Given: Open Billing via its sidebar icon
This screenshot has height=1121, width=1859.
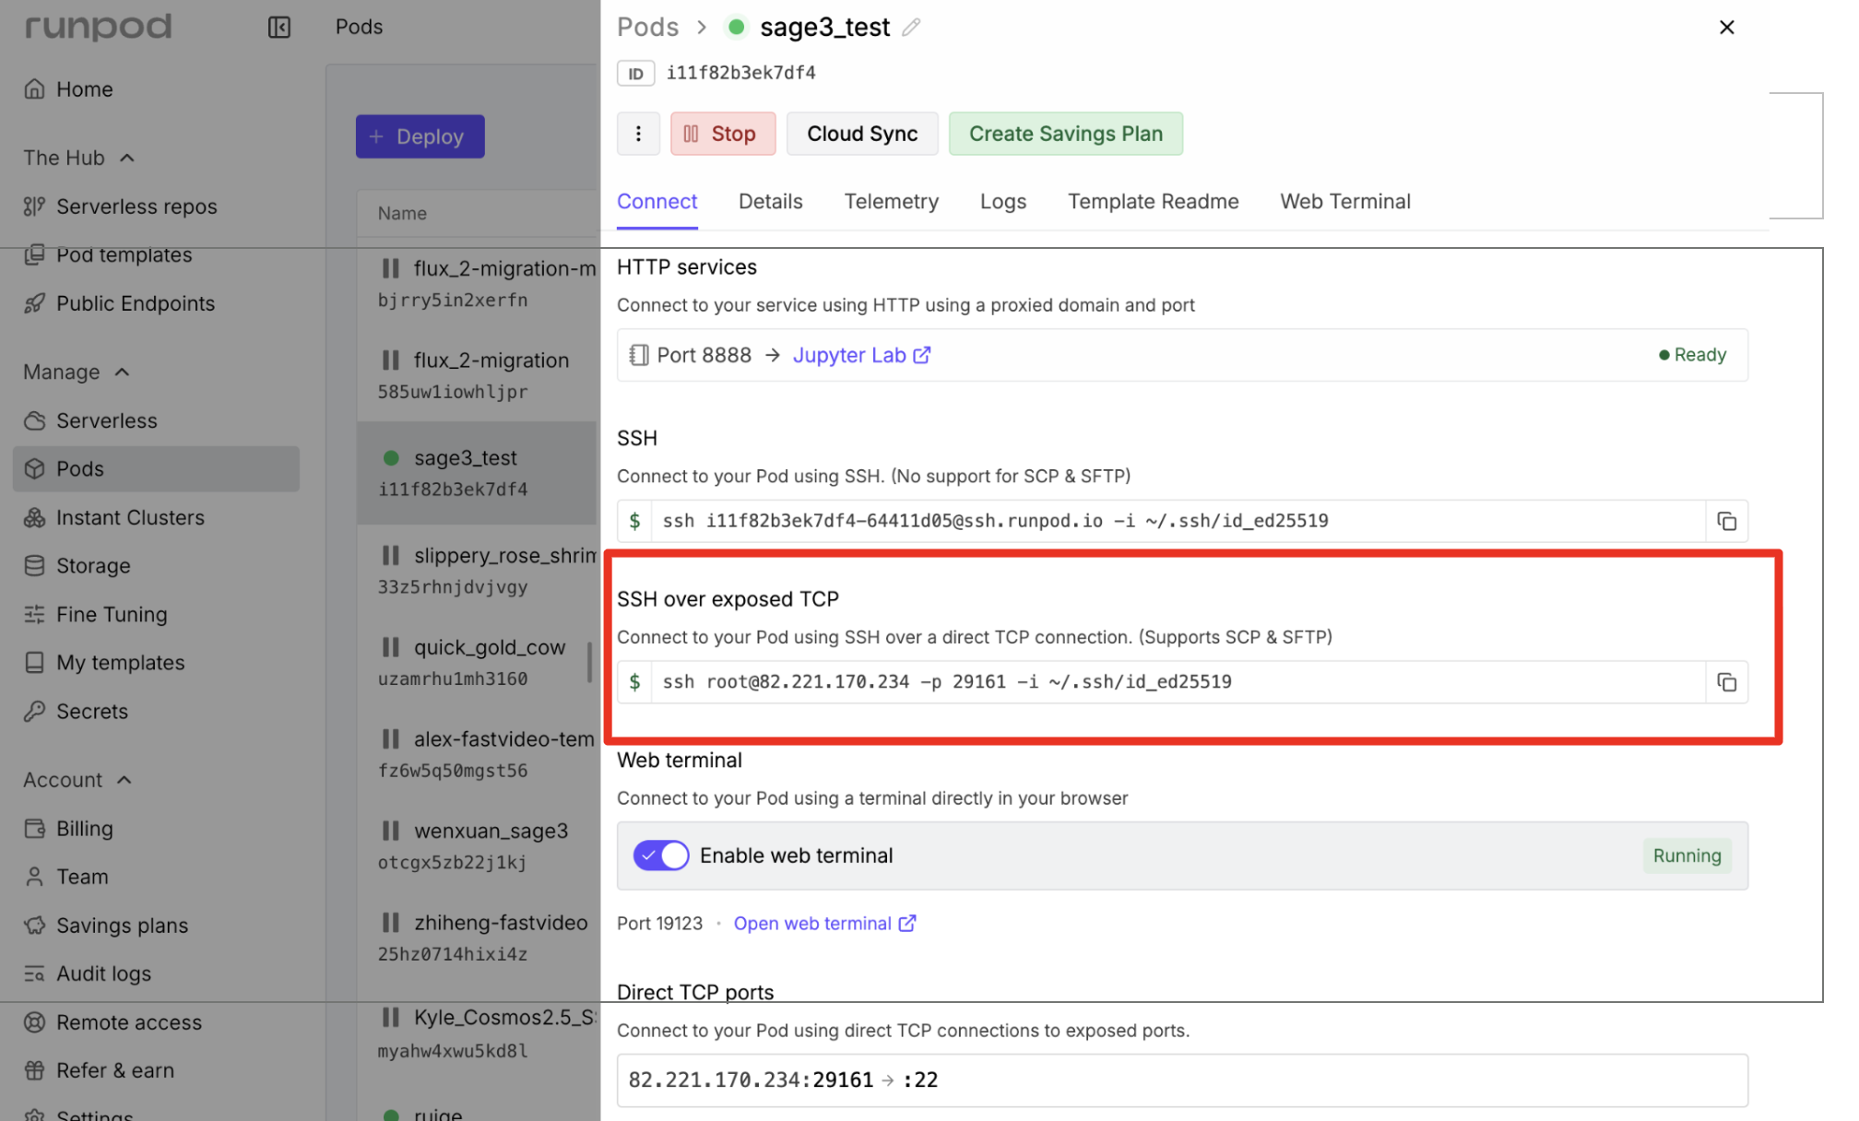Looking at the screenshot, I should coord(35,828).
